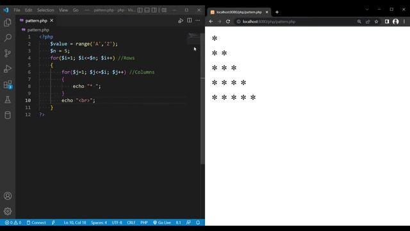The height and width of the screenshot is (231, 410).
Task: Click the VS Code editor vertical scrollbar
Action: point(202,99)
